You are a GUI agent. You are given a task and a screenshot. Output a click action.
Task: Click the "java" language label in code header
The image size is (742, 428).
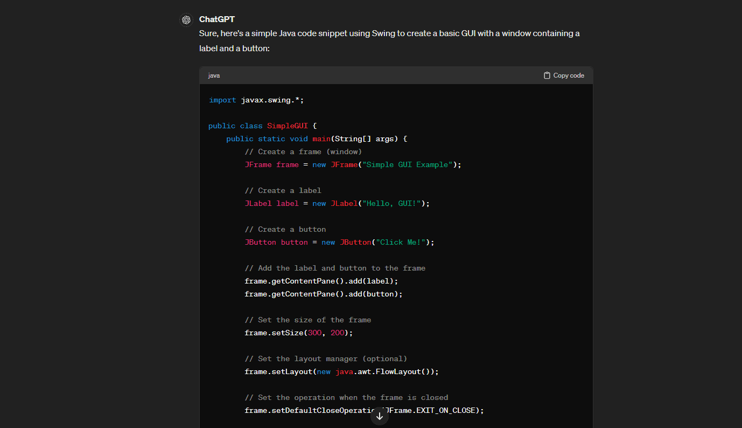(214, 75)
